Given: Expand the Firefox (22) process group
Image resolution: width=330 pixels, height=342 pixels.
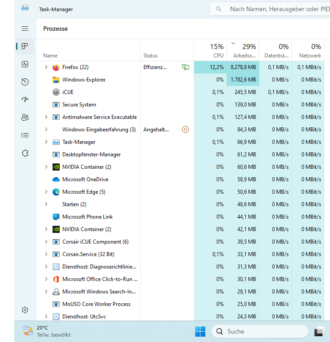Looking at the screenshot, I should point(46,67).
